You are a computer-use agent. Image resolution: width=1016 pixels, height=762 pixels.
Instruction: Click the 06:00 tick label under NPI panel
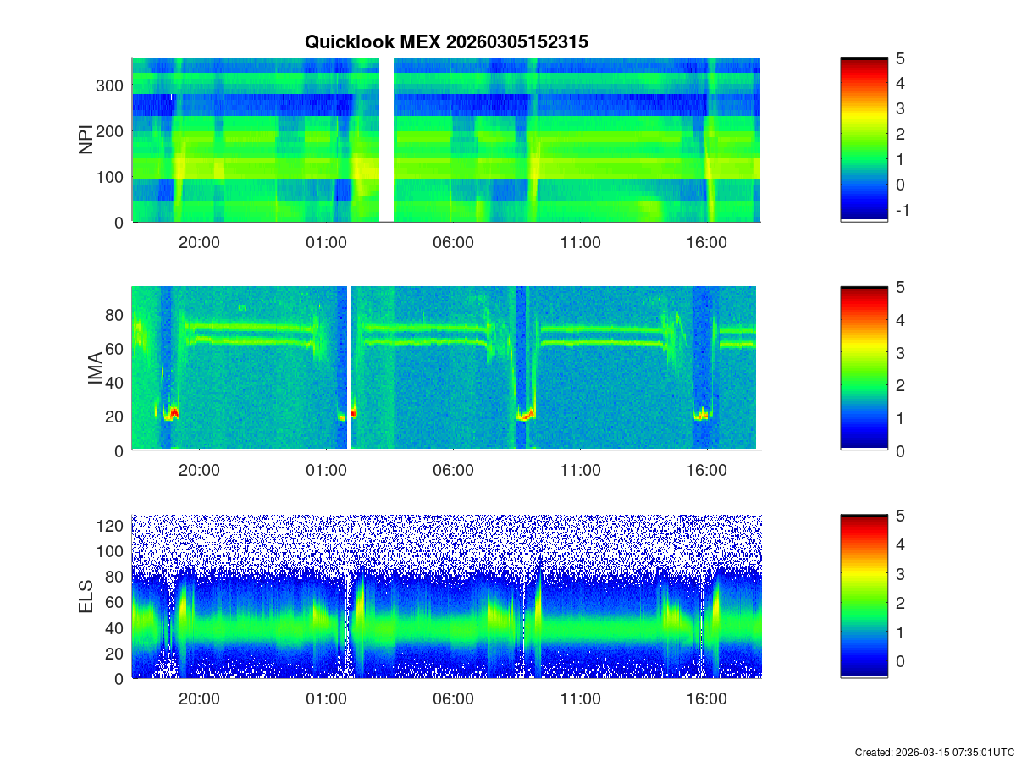pos(453,242)
